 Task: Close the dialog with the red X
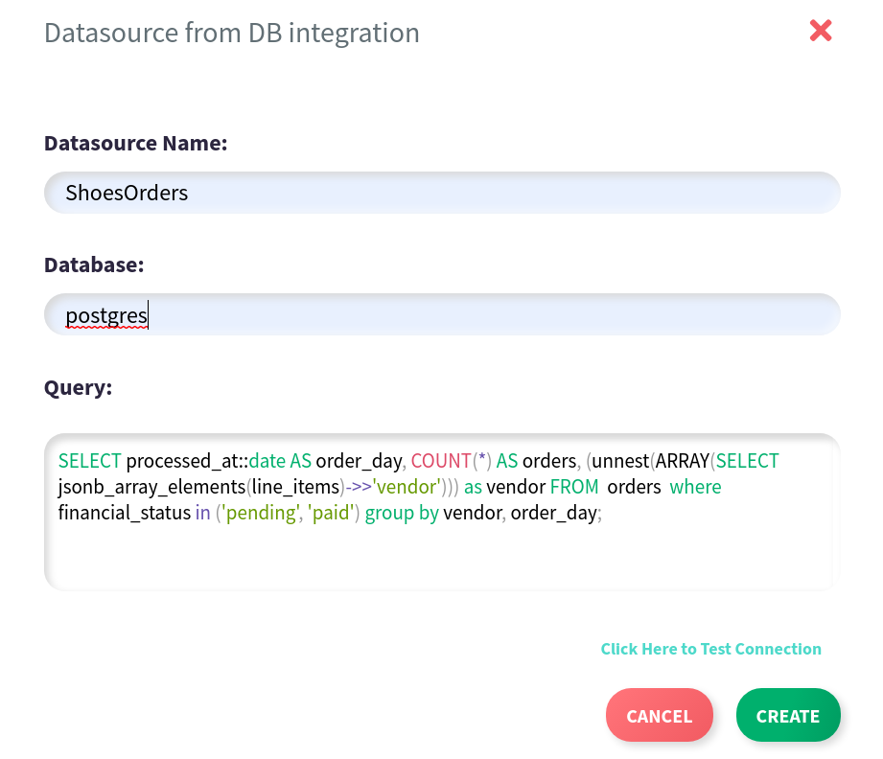click(821, 31)
